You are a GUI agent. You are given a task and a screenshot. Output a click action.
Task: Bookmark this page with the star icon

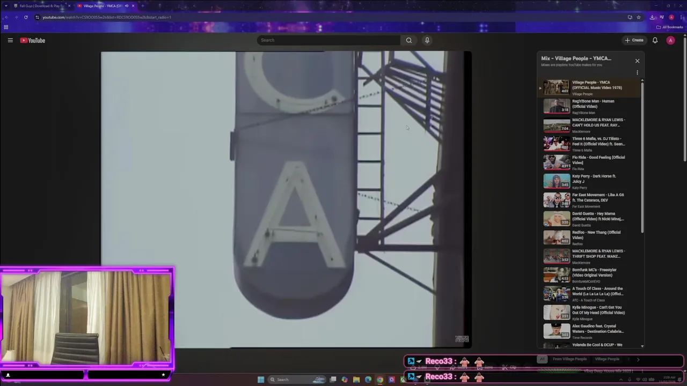(x=639, y=17)
